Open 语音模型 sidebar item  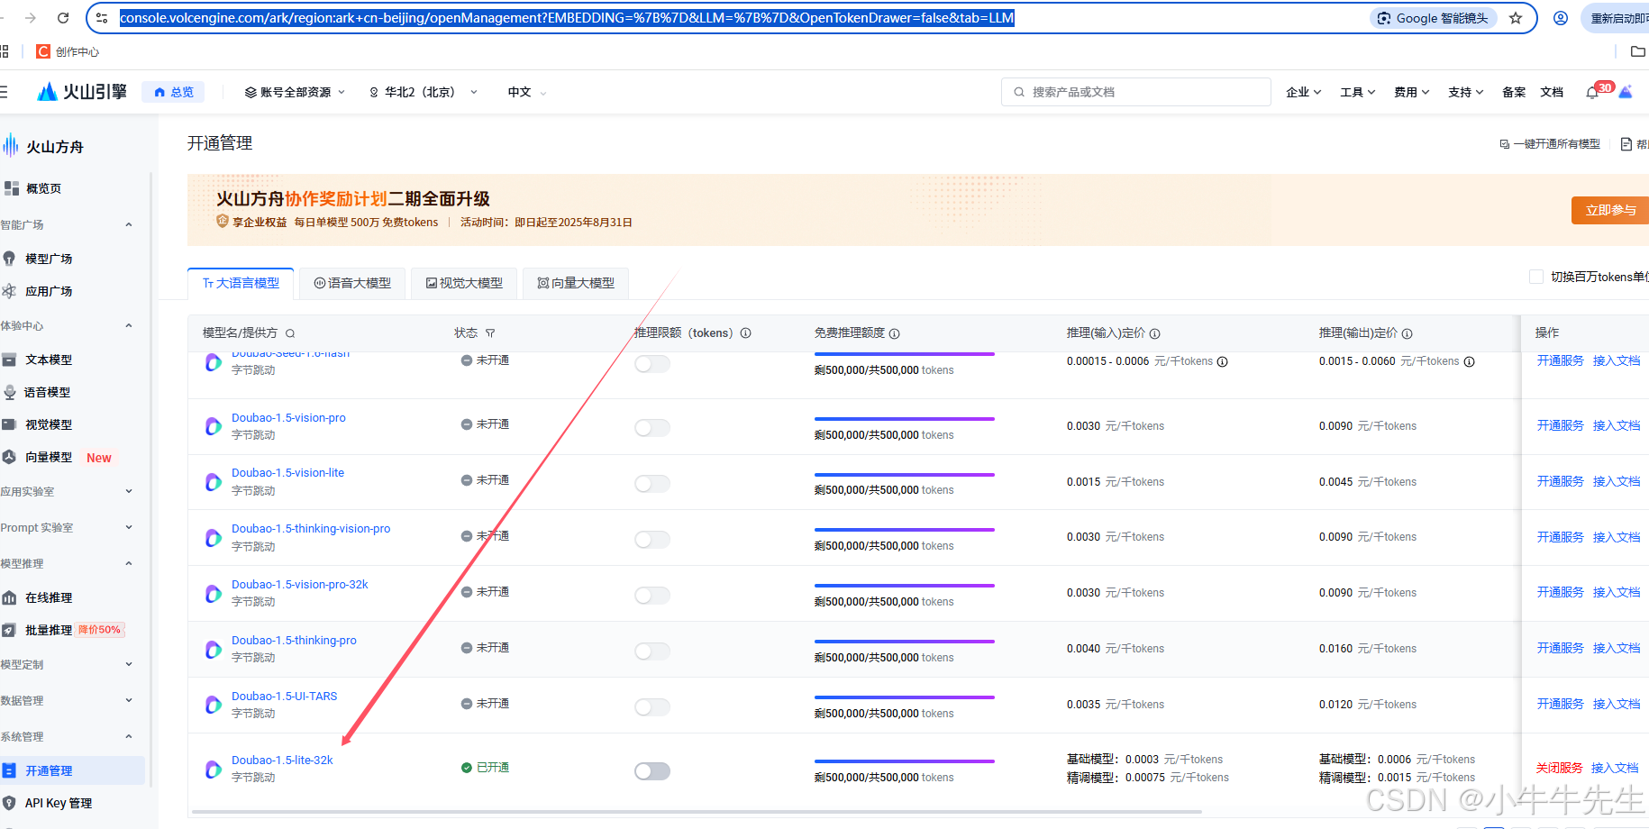tap(47, 392)
